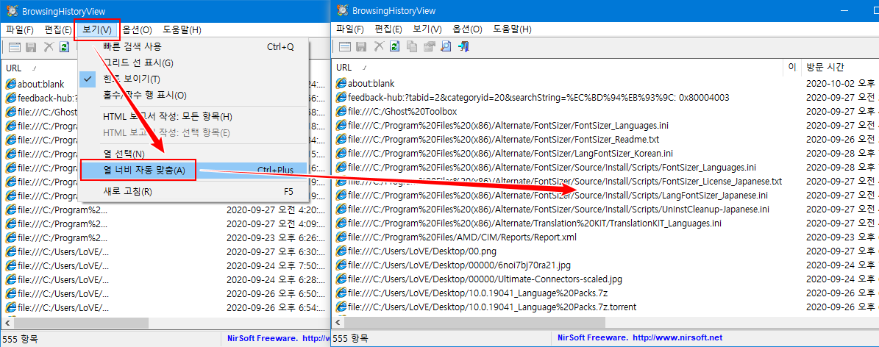The width and height of the screenshot is (879, 347).
Task: Click the IE icon beside Ghost%20Toolbox in the right window
Action: [x=341, y=112]
